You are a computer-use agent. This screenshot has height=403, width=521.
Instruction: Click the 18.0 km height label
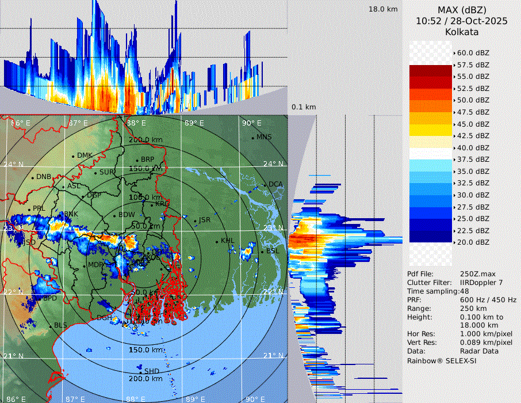click(383, 9)
